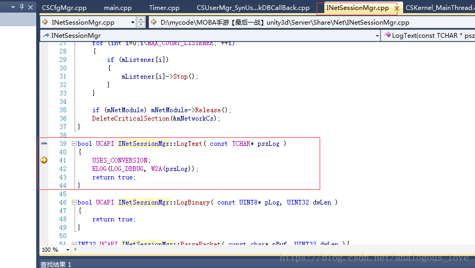Screen dimensions: 475x268
Task: Close the left docked side panel
Action: 30,7
